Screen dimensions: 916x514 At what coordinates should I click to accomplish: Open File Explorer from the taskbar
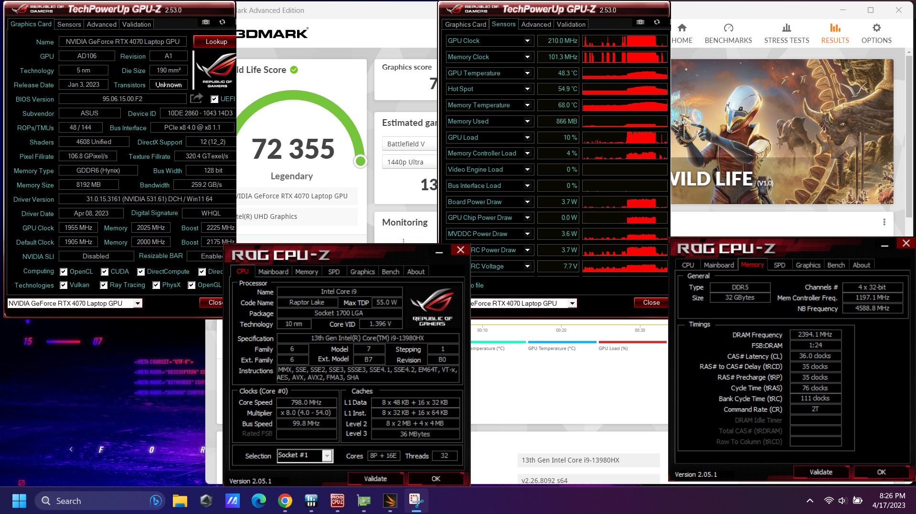[180, 501]
